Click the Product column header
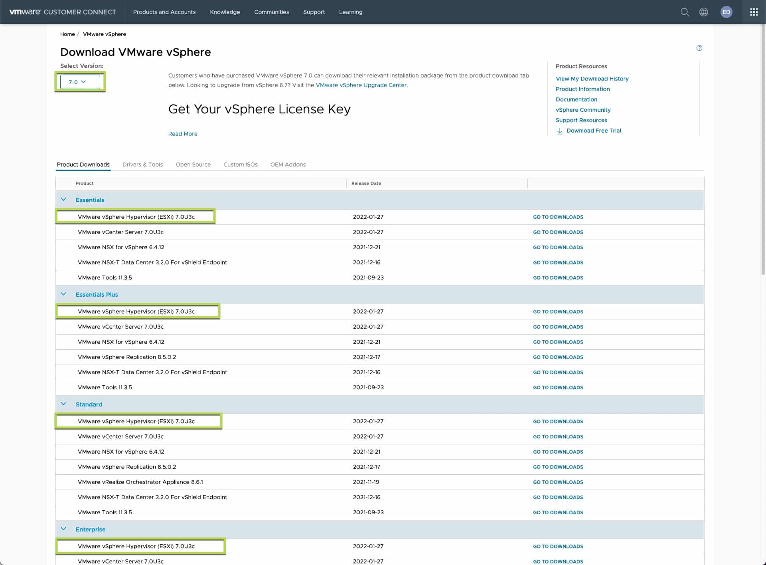 click(85, 183)
